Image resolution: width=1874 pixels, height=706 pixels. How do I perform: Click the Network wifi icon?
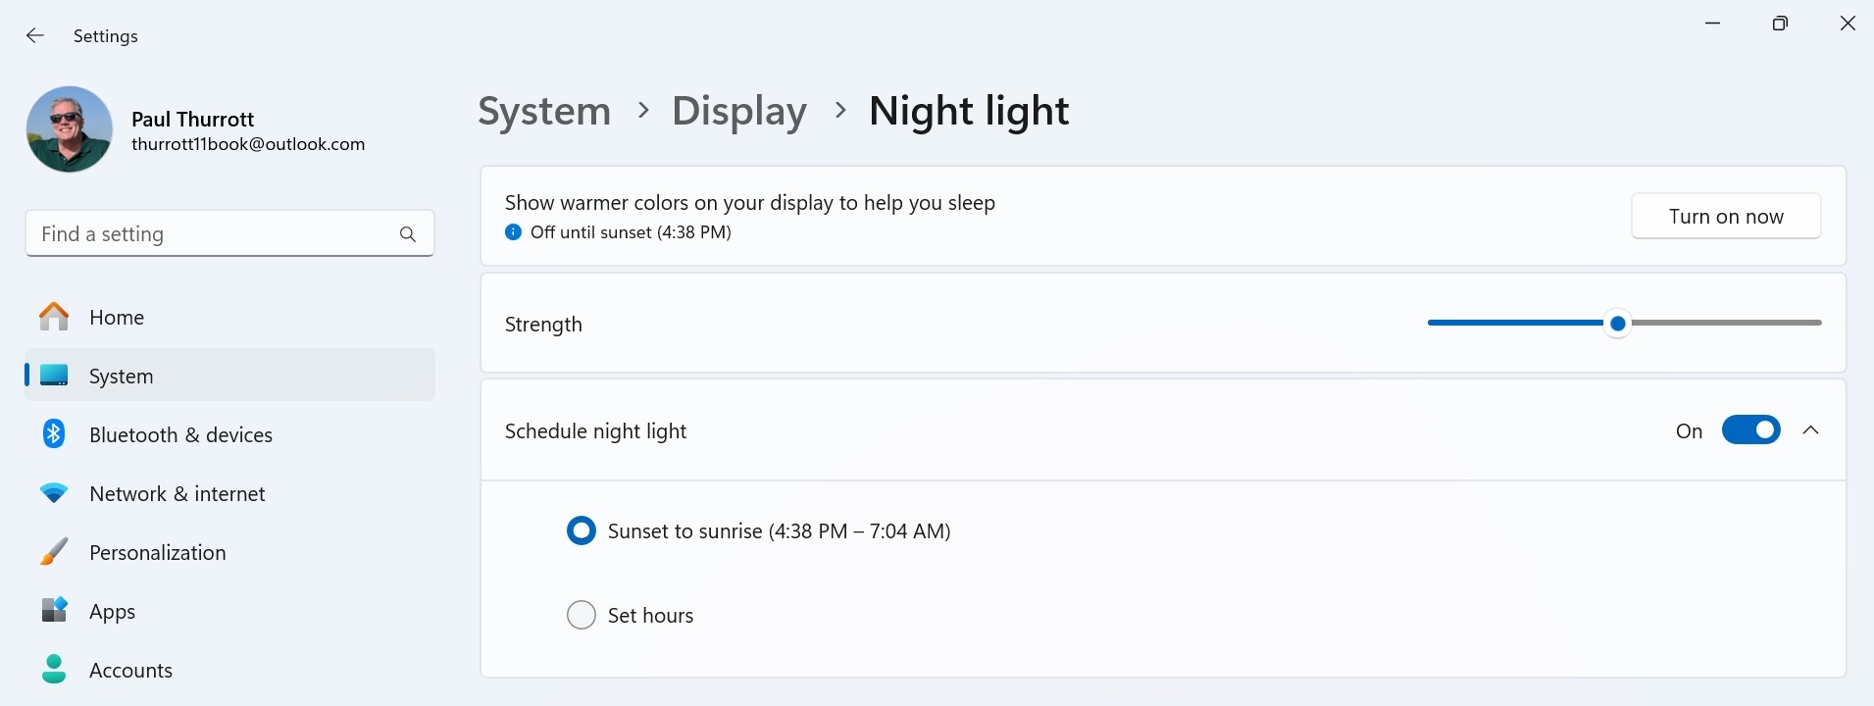(x=54, y=493)
